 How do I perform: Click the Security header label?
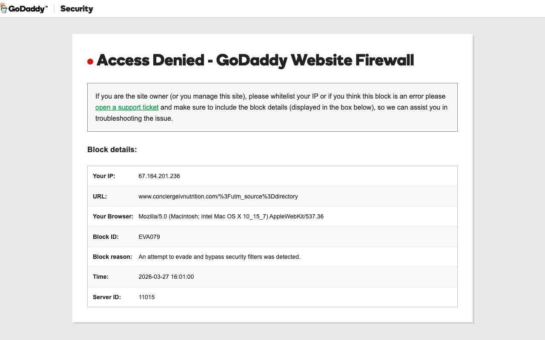coord(77,9)
